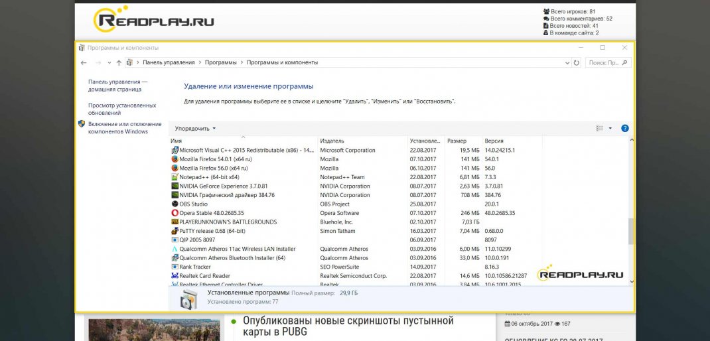Click the 06 октябрь 2017 article date
The image size is (710, 341).
coord(528,324)
